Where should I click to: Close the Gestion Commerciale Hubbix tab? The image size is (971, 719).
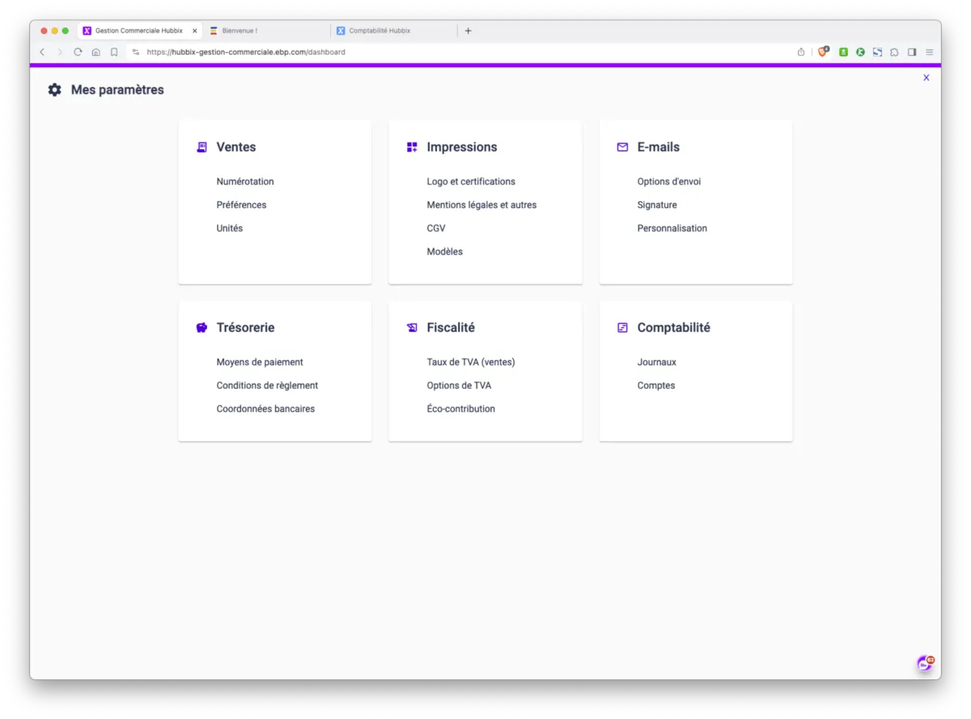(194, 31)
